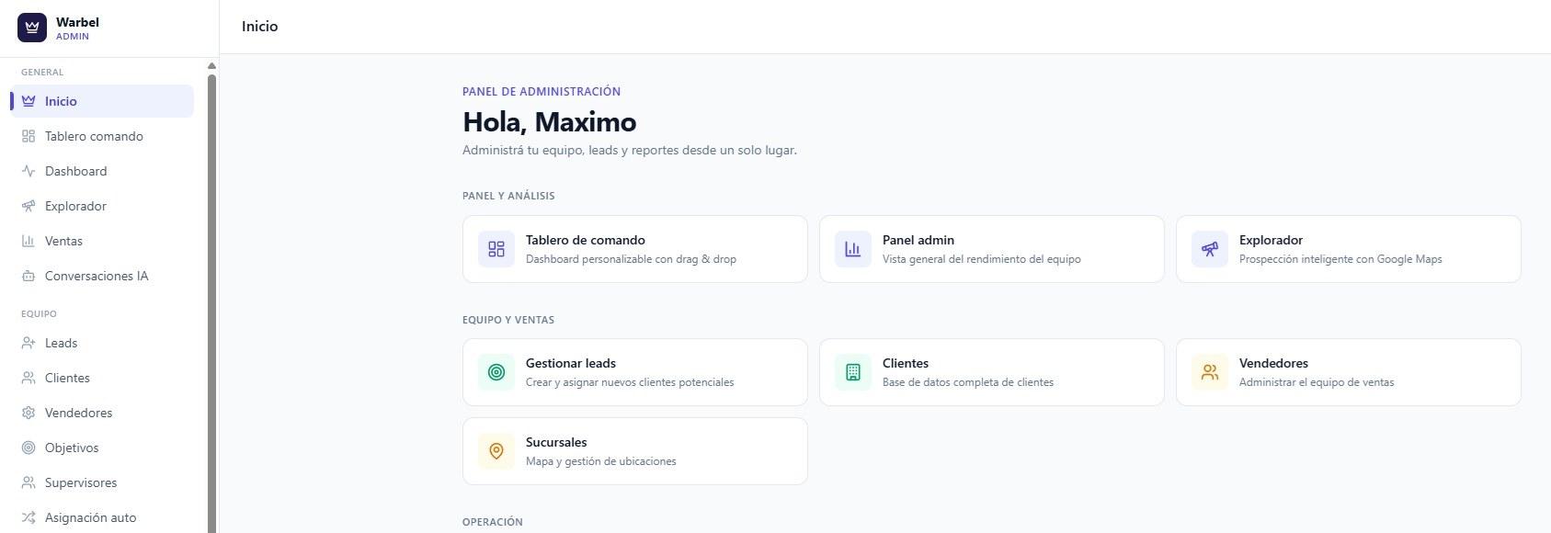Screen dimensions: 1551x533
Task: Select the Asignación auto shuffle icon
Action: (x=29, y=517)
